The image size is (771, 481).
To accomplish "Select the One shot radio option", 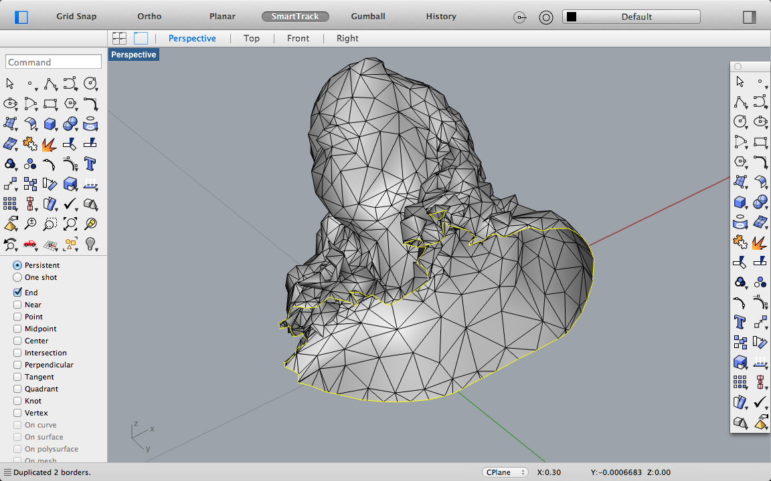I will [x=17, y=277].
